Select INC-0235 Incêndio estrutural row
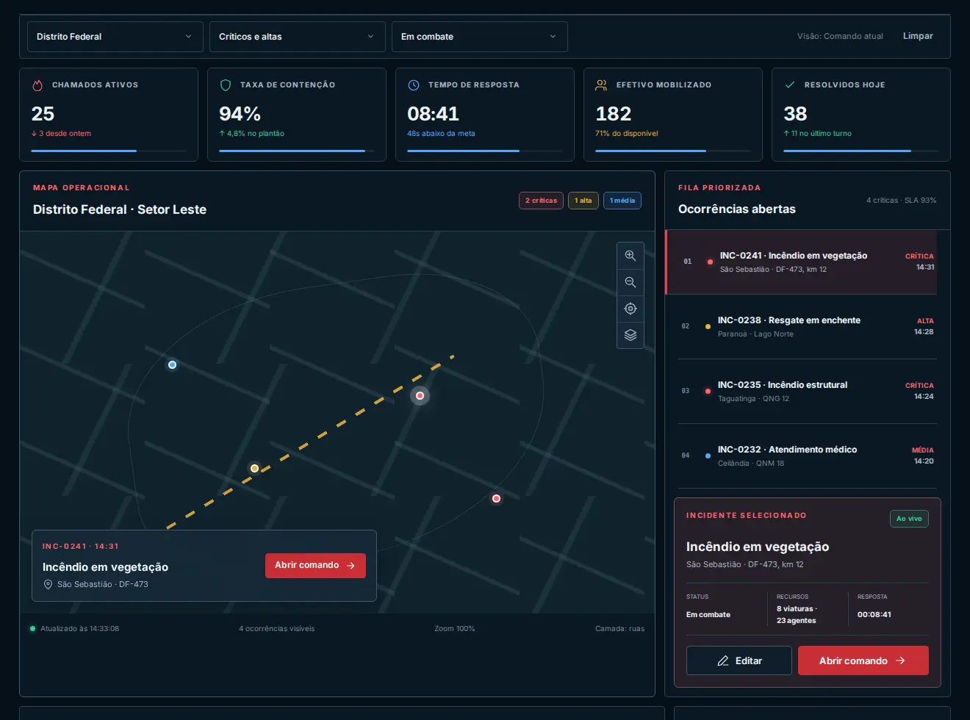Image resolution: width=970 pixels, height=720 pixels. click(807, 392)
